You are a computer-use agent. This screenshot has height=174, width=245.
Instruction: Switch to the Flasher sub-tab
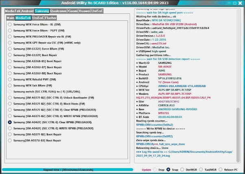(51, 18)
